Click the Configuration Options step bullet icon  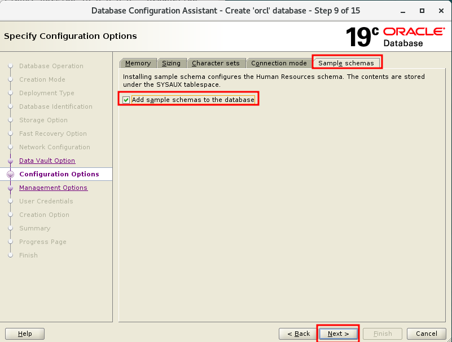point(10,174)
